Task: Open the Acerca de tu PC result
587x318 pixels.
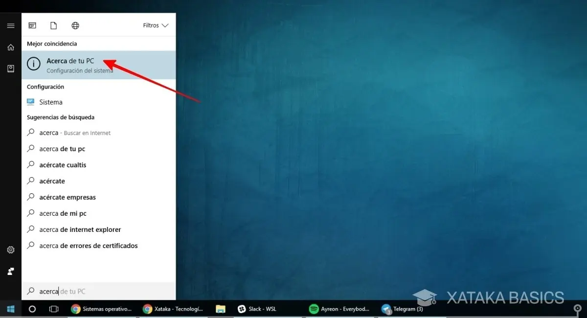Action: click(99, 65)
